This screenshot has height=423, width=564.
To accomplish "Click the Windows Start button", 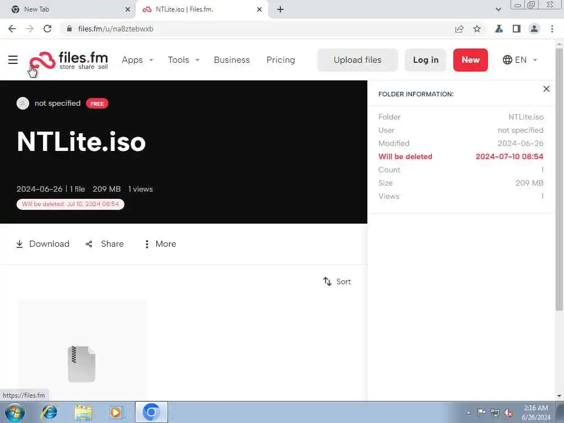I will click(15, 412).
